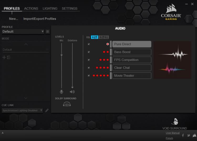Toggle the Dolby Surround headphone icon
197x141 pixels.
(x=67, y=104)
